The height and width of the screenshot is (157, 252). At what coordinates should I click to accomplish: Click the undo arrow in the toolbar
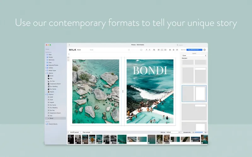pyautogui.click(x=146, y=50)
